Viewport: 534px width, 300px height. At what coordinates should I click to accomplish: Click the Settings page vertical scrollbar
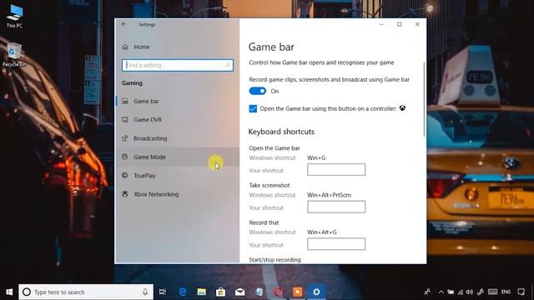point(424,100)
